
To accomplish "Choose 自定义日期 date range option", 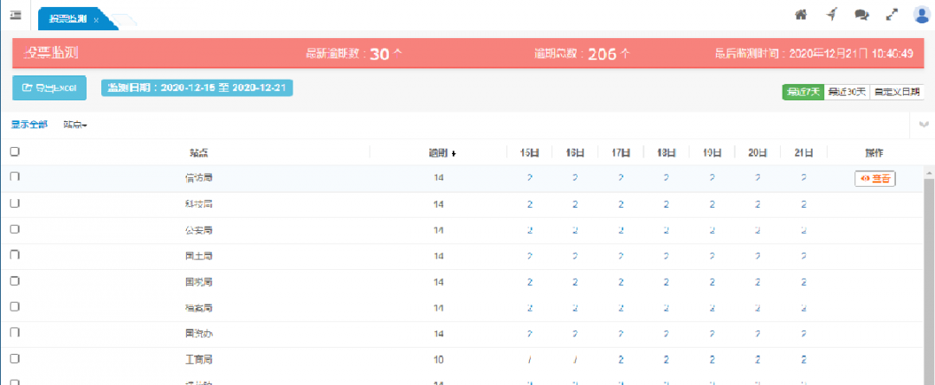I will tap(897, 92).
